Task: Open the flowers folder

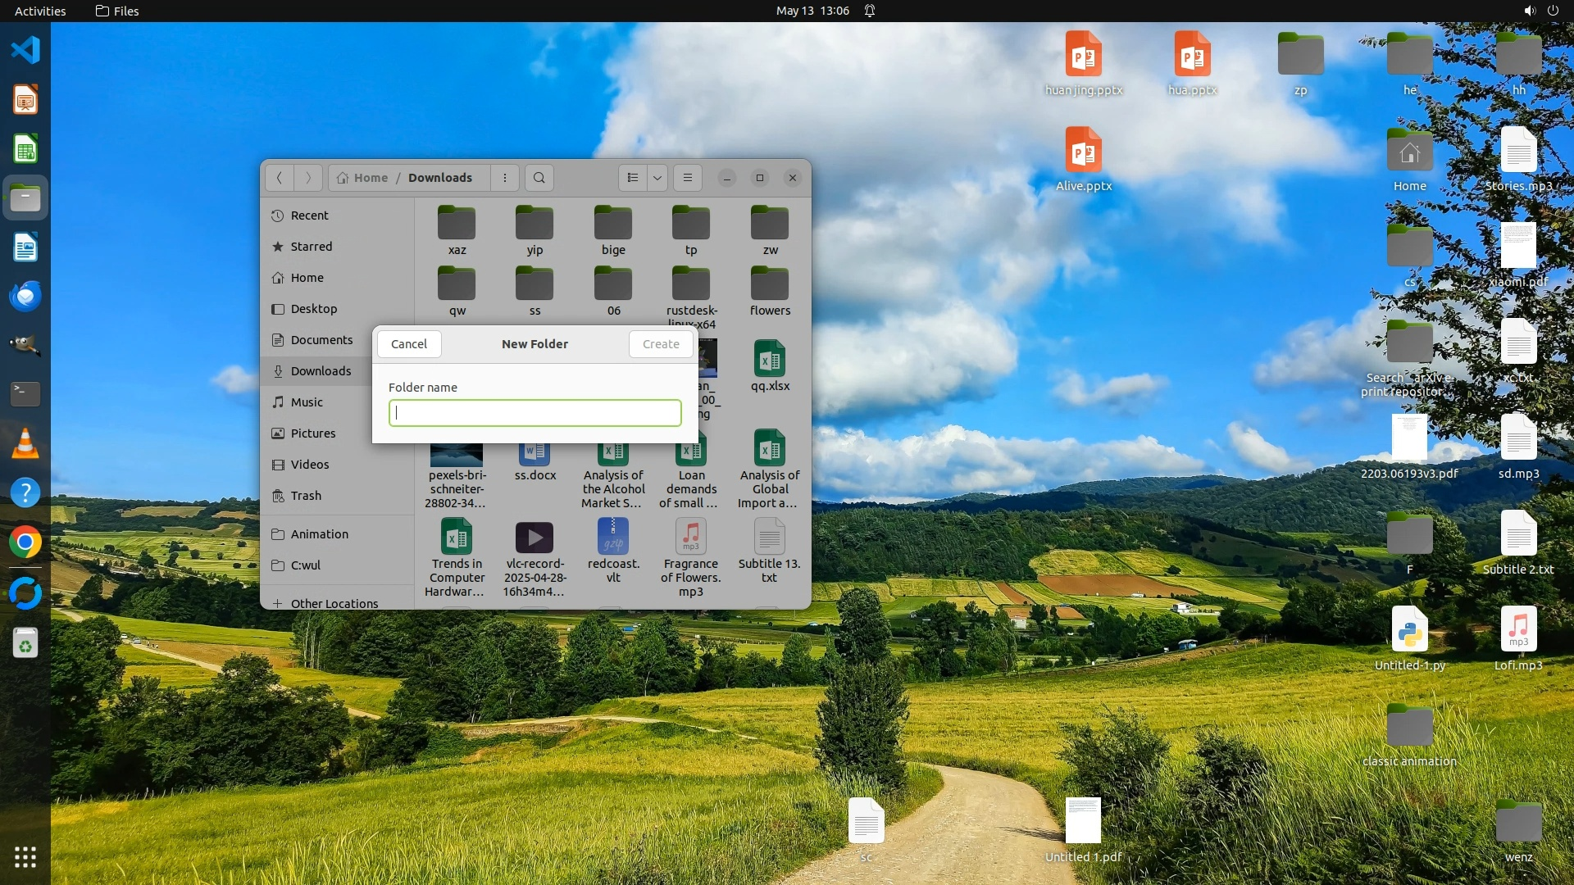Action: coord(769,290)
